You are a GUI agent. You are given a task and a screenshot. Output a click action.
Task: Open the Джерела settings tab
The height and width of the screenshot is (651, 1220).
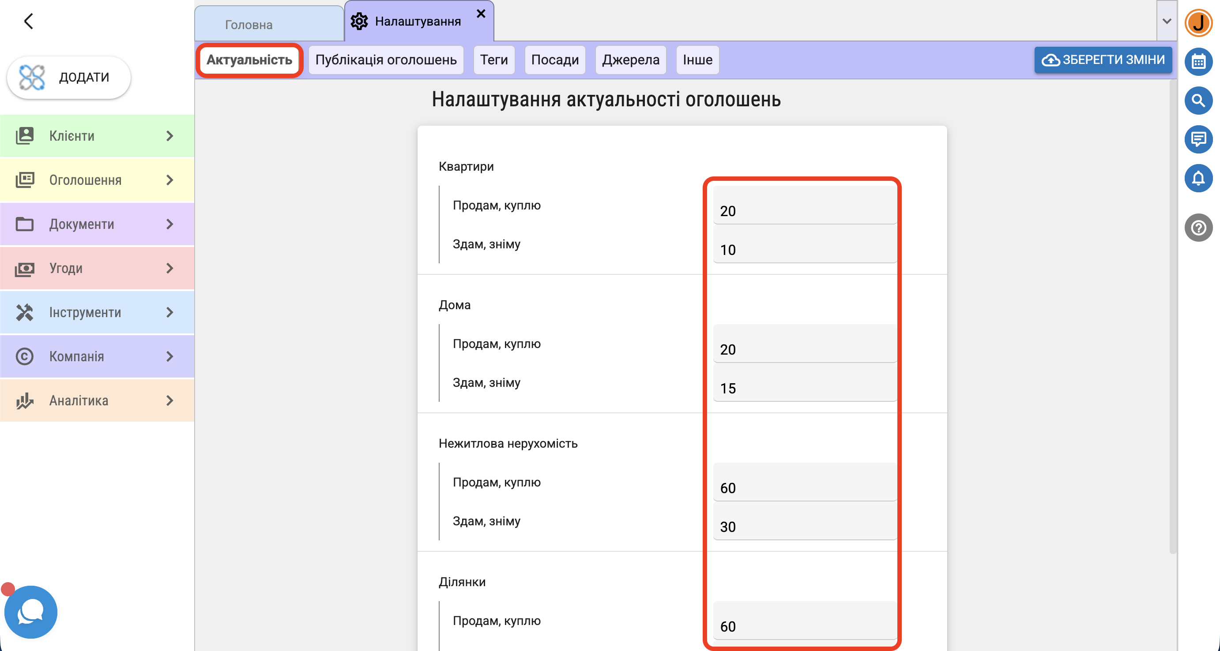tap(630, 60)
